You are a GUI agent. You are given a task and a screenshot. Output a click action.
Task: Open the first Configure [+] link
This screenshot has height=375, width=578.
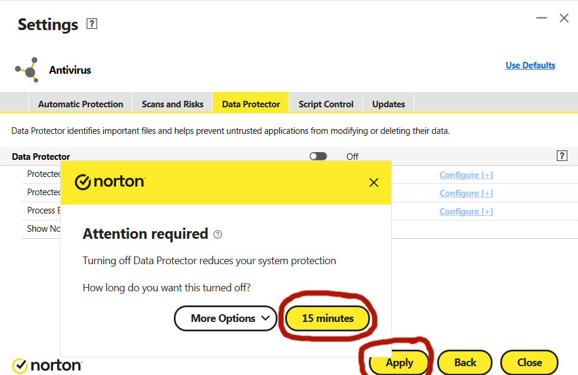(x=466, y=175)
